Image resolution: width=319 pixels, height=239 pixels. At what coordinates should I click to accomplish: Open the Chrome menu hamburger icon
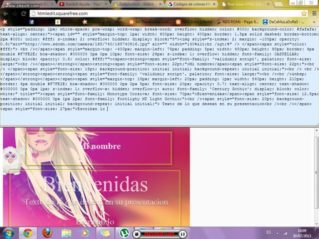[x=314, y=14]
